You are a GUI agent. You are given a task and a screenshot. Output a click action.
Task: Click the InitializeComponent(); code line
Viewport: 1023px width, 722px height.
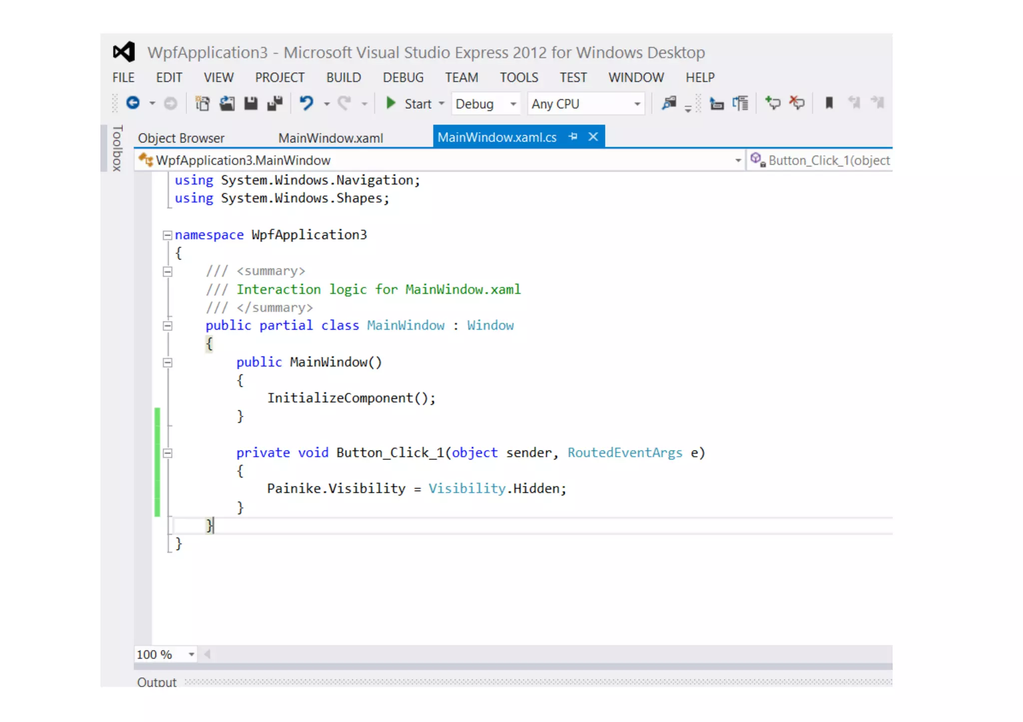pos(351,398)
